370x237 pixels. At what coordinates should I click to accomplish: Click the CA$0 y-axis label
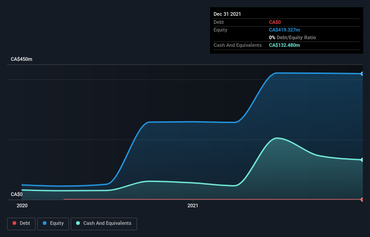(17, 194)
